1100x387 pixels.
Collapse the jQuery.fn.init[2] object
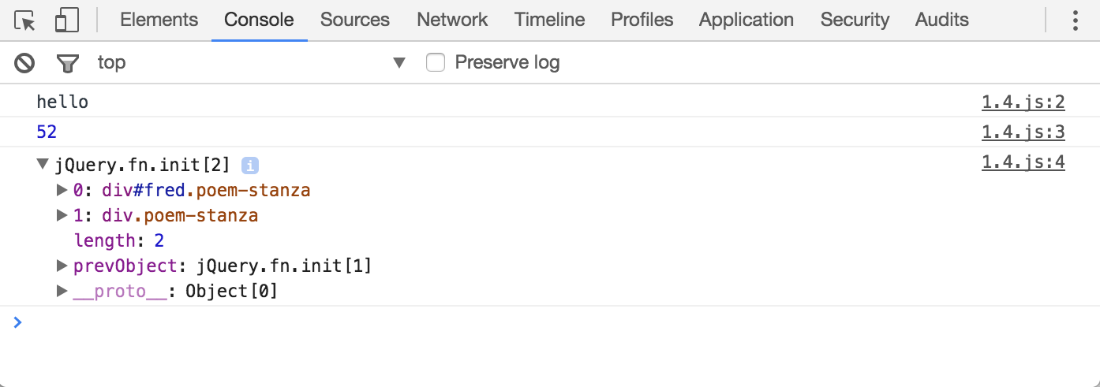(43, 165)
